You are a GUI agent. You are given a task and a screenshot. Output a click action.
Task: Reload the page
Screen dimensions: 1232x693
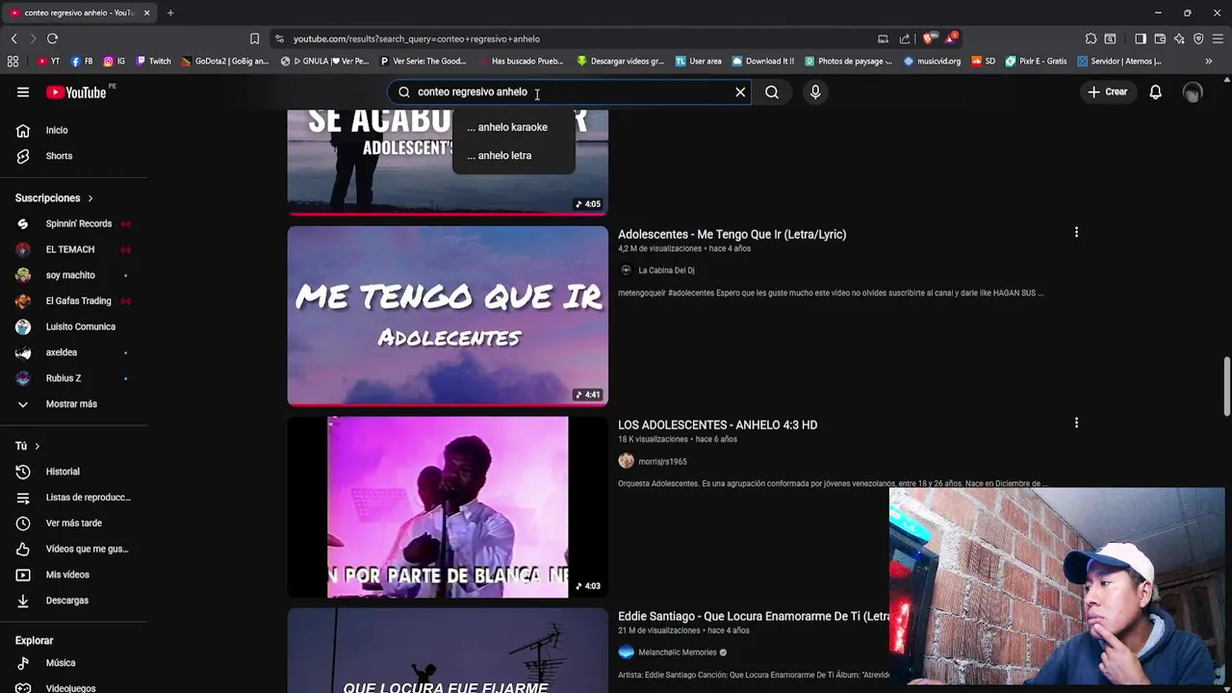tap(52, 38)
